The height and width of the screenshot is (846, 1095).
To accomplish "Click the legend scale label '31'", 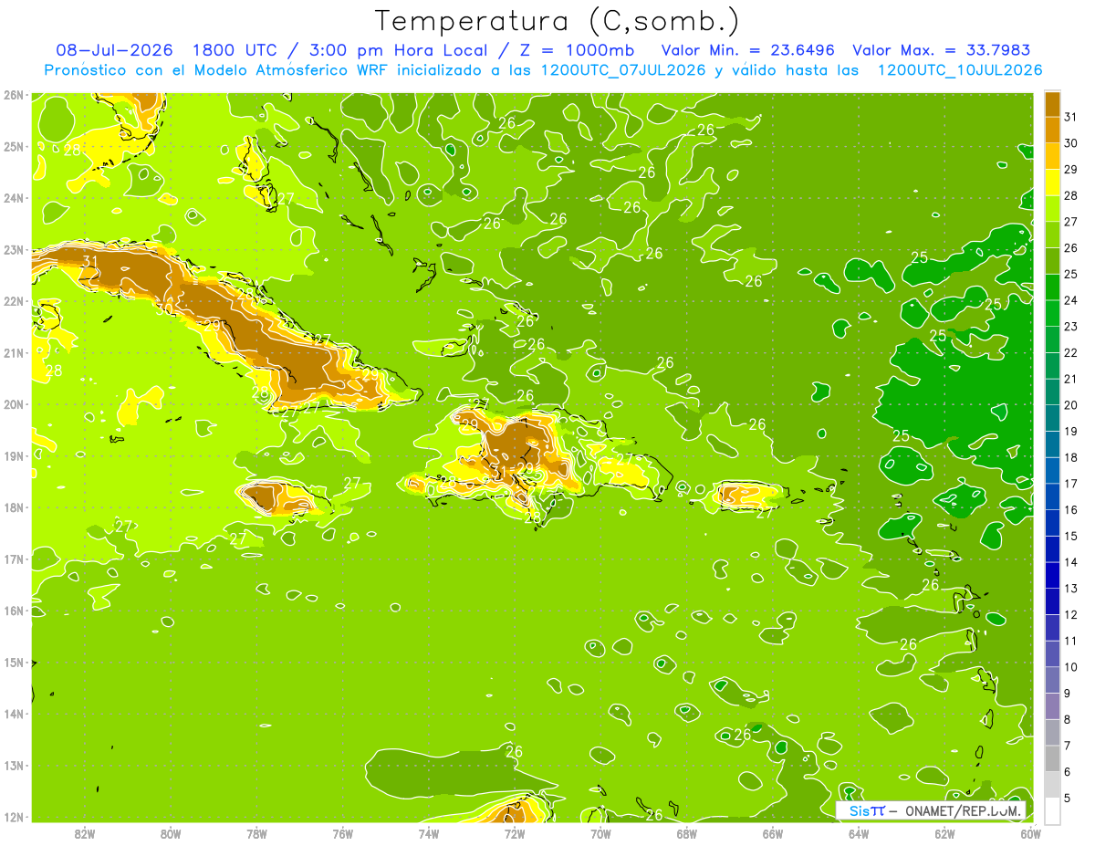I will pos(1070,116).
